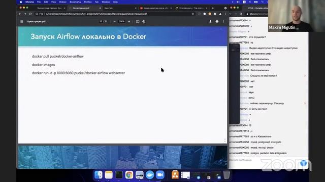Switch to the Оркестрация.pdf tab

pyautogui.click(x=85, y=8)
